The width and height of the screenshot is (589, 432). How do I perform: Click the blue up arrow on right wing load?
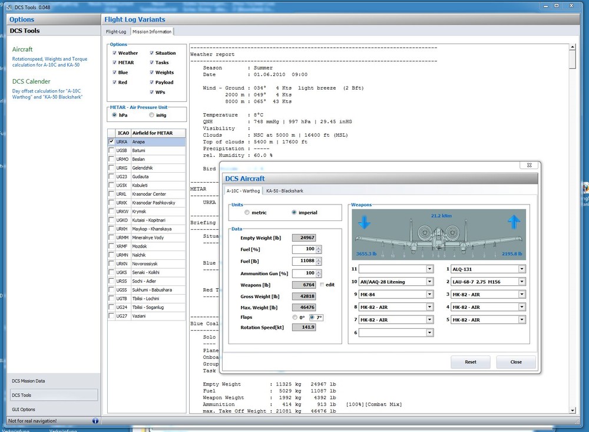(x=513, y=222)
